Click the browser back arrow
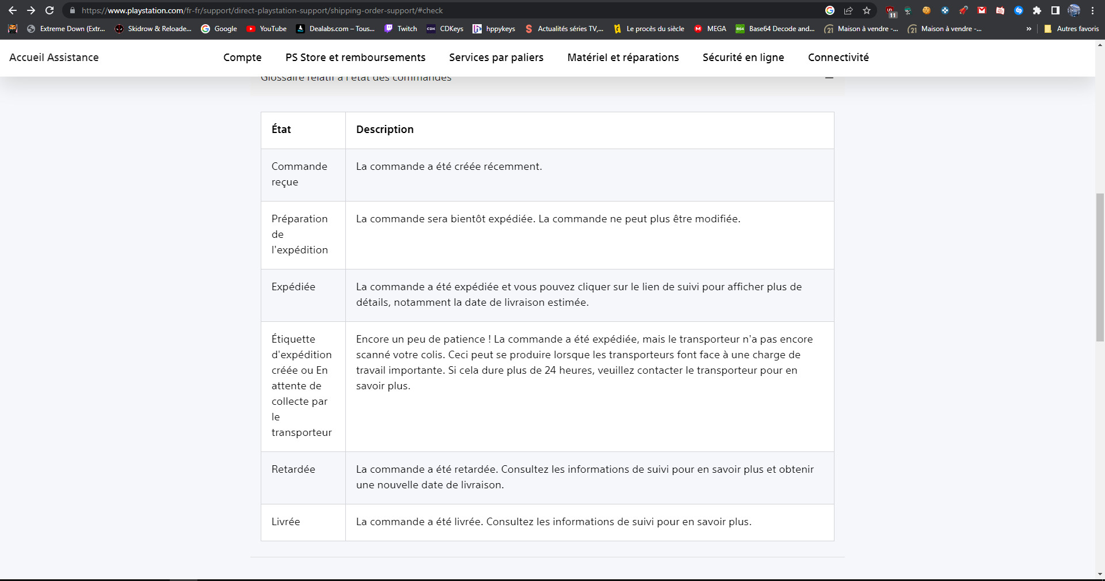Viewport: 1105px width, 581px height. [x=13, y=10]
